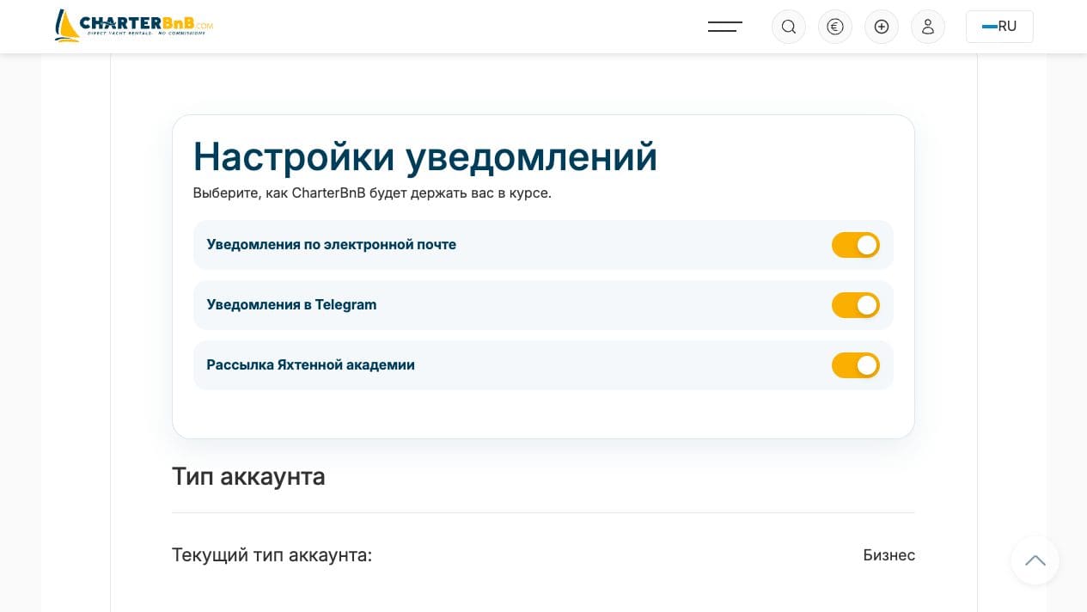Viewport: 1087px width, 612px height.
Task: Select the euro currency icon
Action: 835,27
